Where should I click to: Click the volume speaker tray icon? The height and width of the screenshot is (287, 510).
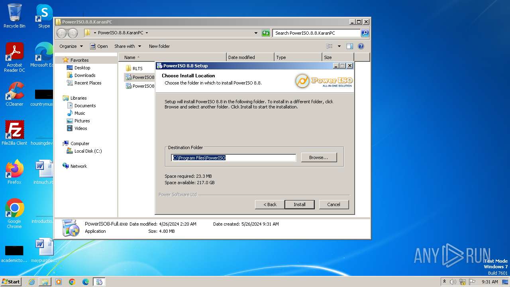click(x=453, y=282)
